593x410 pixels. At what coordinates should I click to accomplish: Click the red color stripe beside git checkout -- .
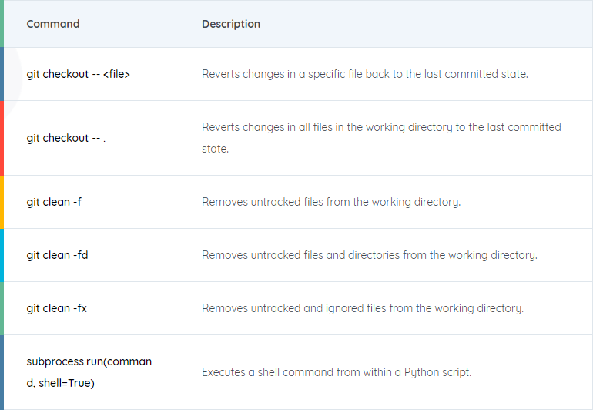point(2,138)
